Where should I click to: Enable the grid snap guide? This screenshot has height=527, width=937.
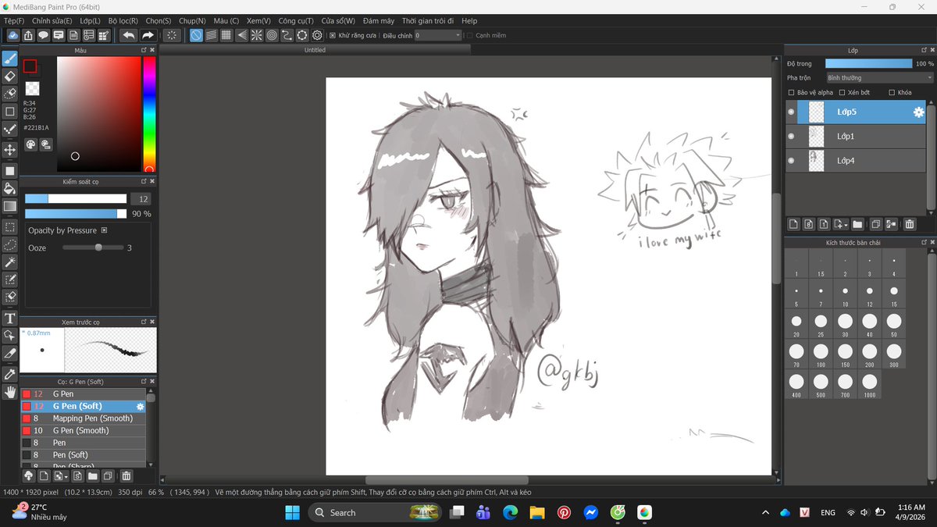tap(226, 35)
